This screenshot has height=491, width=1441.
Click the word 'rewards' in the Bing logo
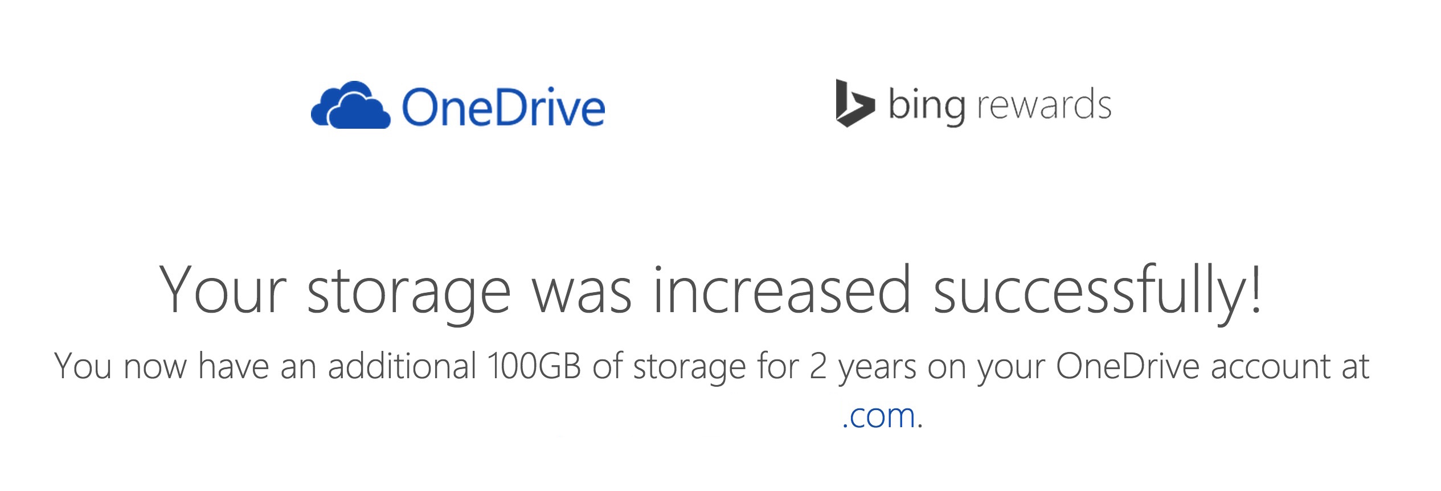(1044, 105)
